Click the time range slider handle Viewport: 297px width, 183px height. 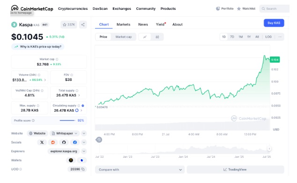pyautogui.click(x=269, y=149)
